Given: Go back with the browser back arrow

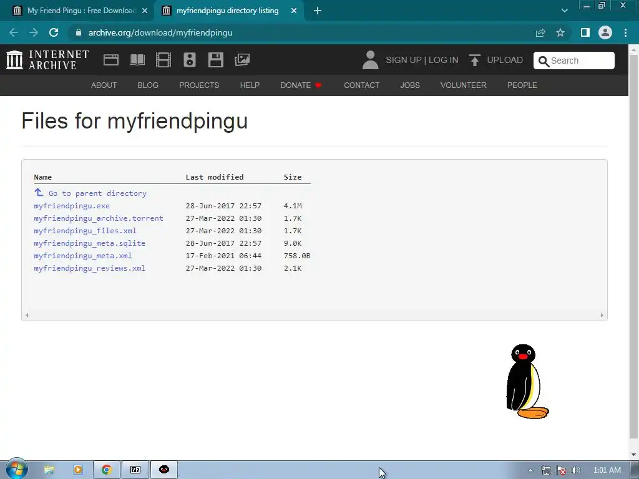Looking at the screenshot, I should click(14, 32).
